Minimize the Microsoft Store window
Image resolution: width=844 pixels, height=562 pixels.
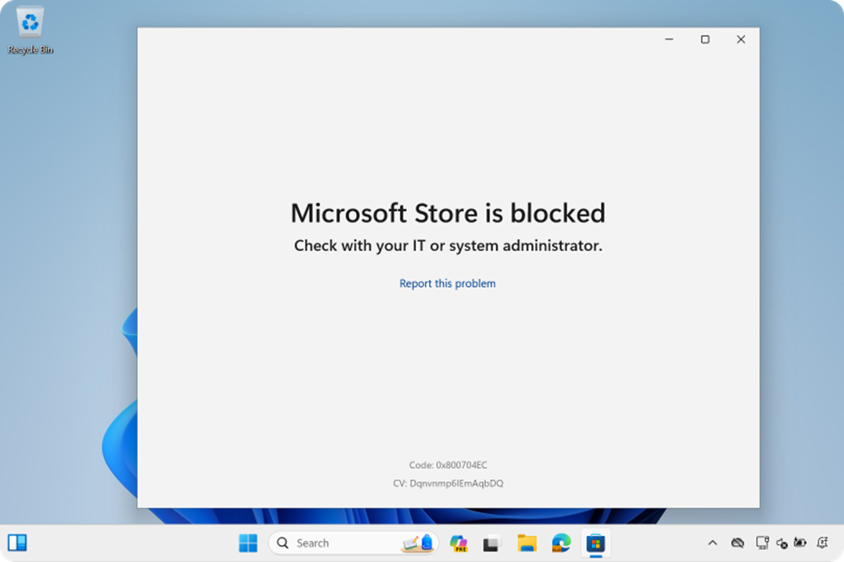[x=669, y=39]
